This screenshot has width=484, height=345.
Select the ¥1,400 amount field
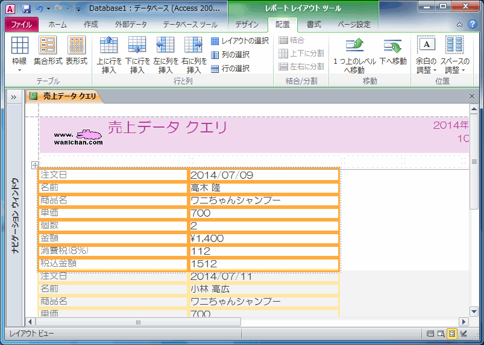point(264,238)
